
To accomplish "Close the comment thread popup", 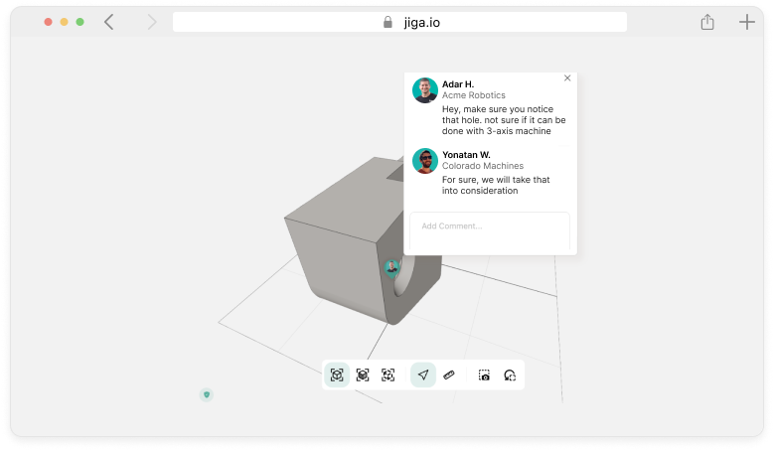I will (567, 78).
